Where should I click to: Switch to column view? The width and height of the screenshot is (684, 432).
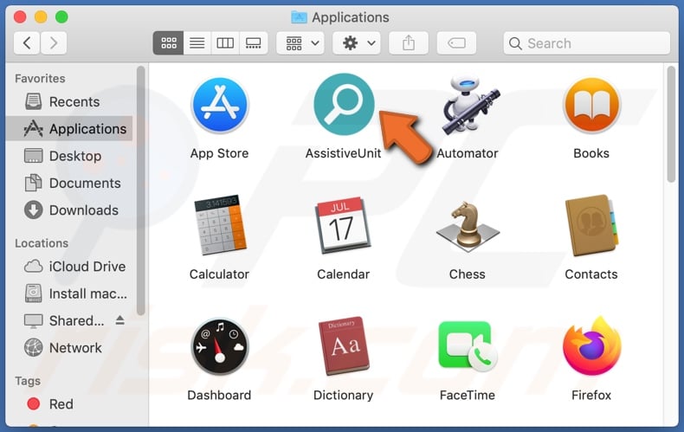[225, 43]
